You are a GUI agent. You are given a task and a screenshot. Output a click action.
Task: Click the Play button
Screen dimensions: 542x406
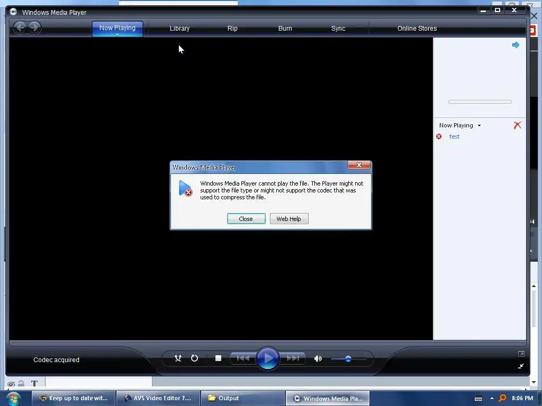point(267,358)
